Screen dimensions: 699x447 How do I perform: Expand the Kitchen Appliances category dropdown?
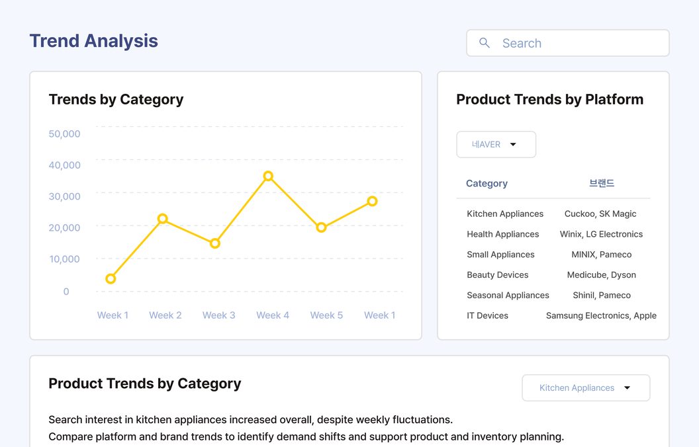pyautogui.click(x=586, y=387)
